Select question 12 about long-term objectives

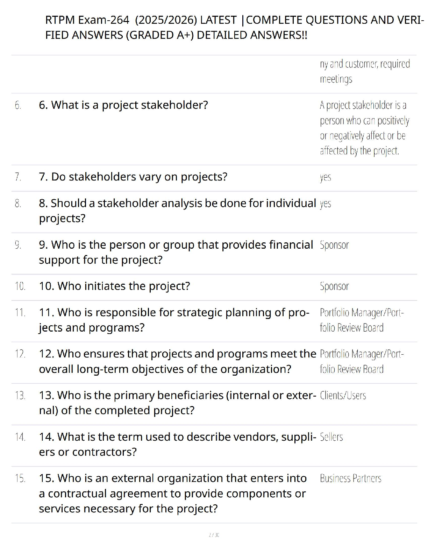[x=177, y=361]
